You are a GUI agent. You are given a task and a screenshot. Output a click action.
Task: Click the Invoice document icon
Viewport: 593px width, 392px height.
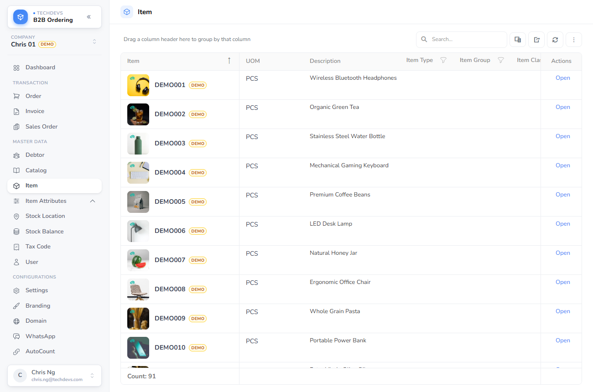click(16, 111)
